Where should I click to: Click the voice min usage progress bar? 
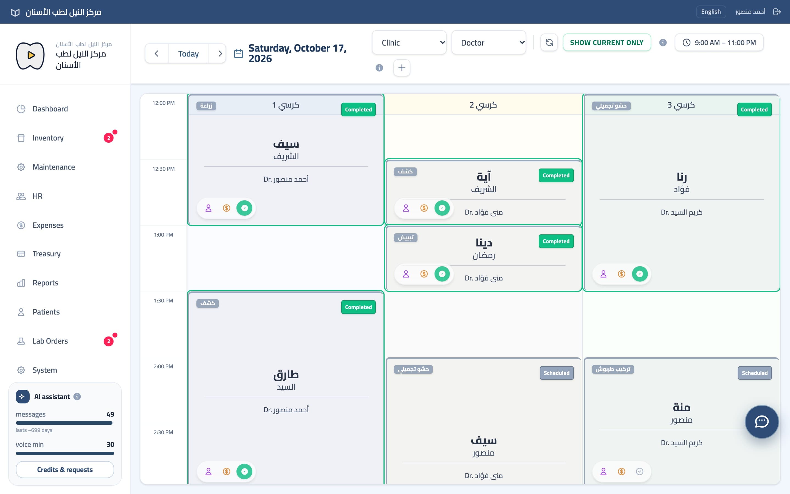pos(65,453)
